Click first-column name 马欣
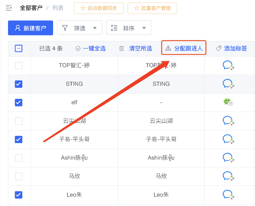 (74, 176)
